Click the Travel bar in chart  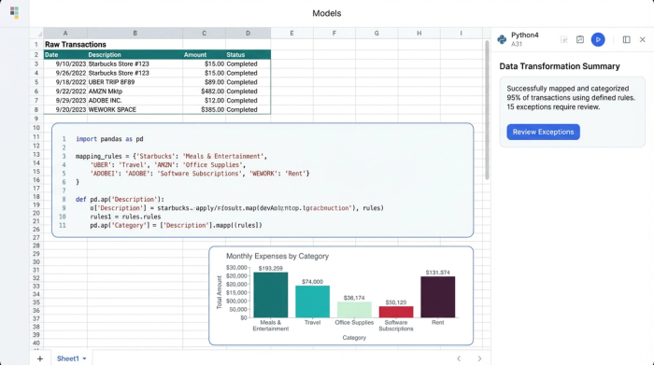point(312,302)
